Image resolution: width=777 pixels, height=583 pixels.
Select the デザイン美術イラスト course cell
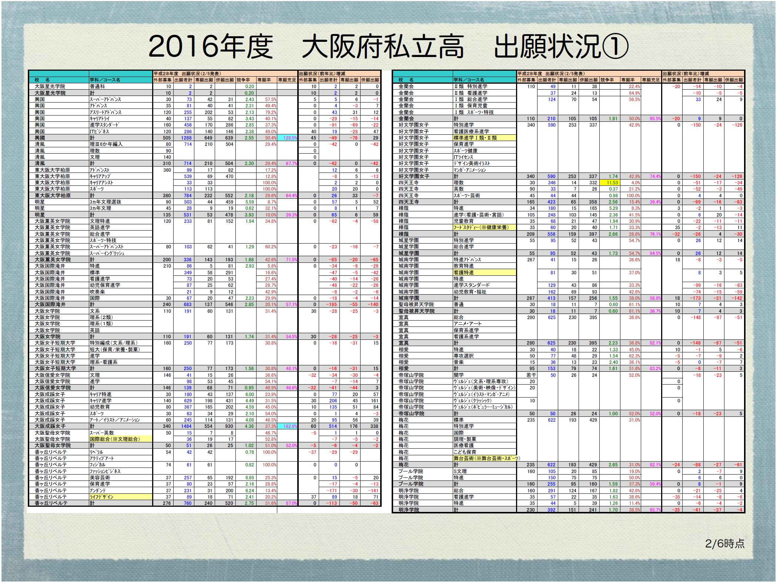485,163
